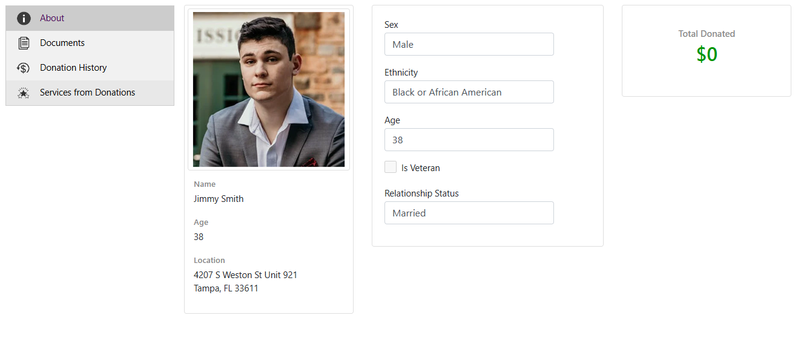The height and width of the screenshot is (344, 798).
Task: Open Services from Donations
Action: [87, 92]
